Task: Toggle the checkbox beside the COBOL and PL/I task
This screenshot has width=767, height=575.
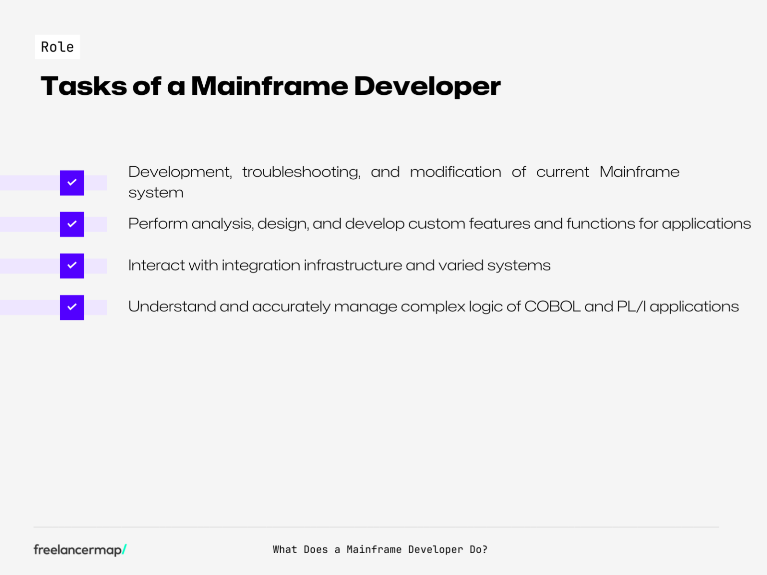Action: click(72, 307)
